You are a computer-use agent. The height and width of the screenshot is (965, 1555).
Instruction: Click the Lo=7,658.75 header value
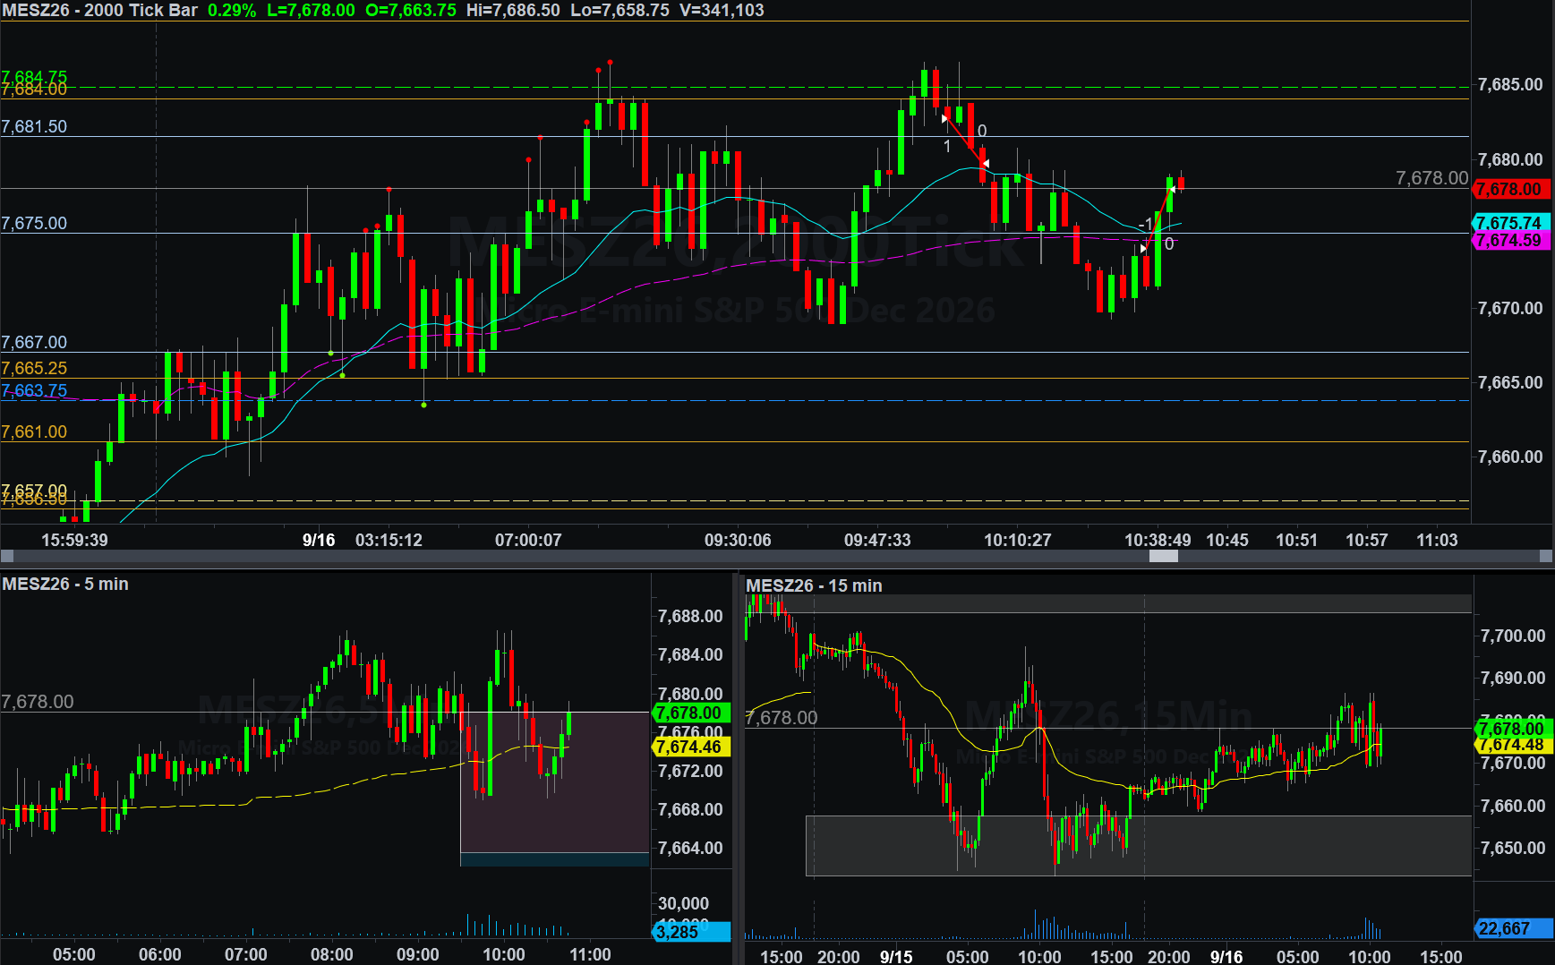[x=619, y=11]
